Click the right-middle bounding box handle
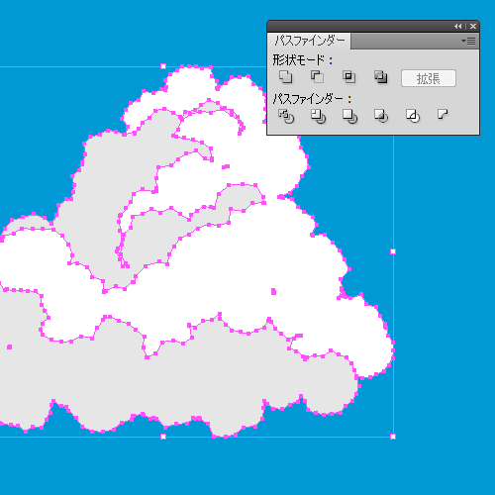495x495 pixels. pyautogui.click(x=393, y=251)
